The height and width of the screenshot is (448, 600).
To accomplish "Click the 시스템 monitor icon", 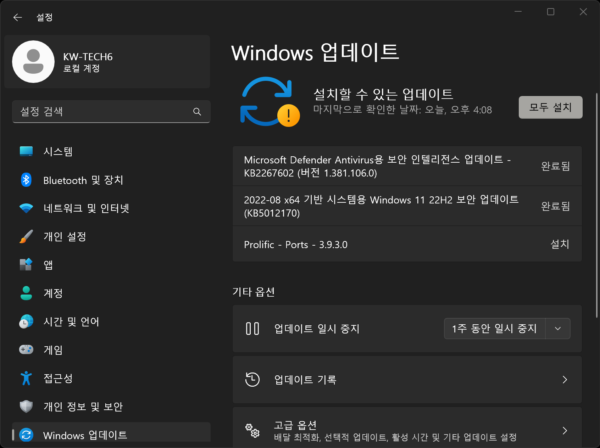I will [26, 151].
